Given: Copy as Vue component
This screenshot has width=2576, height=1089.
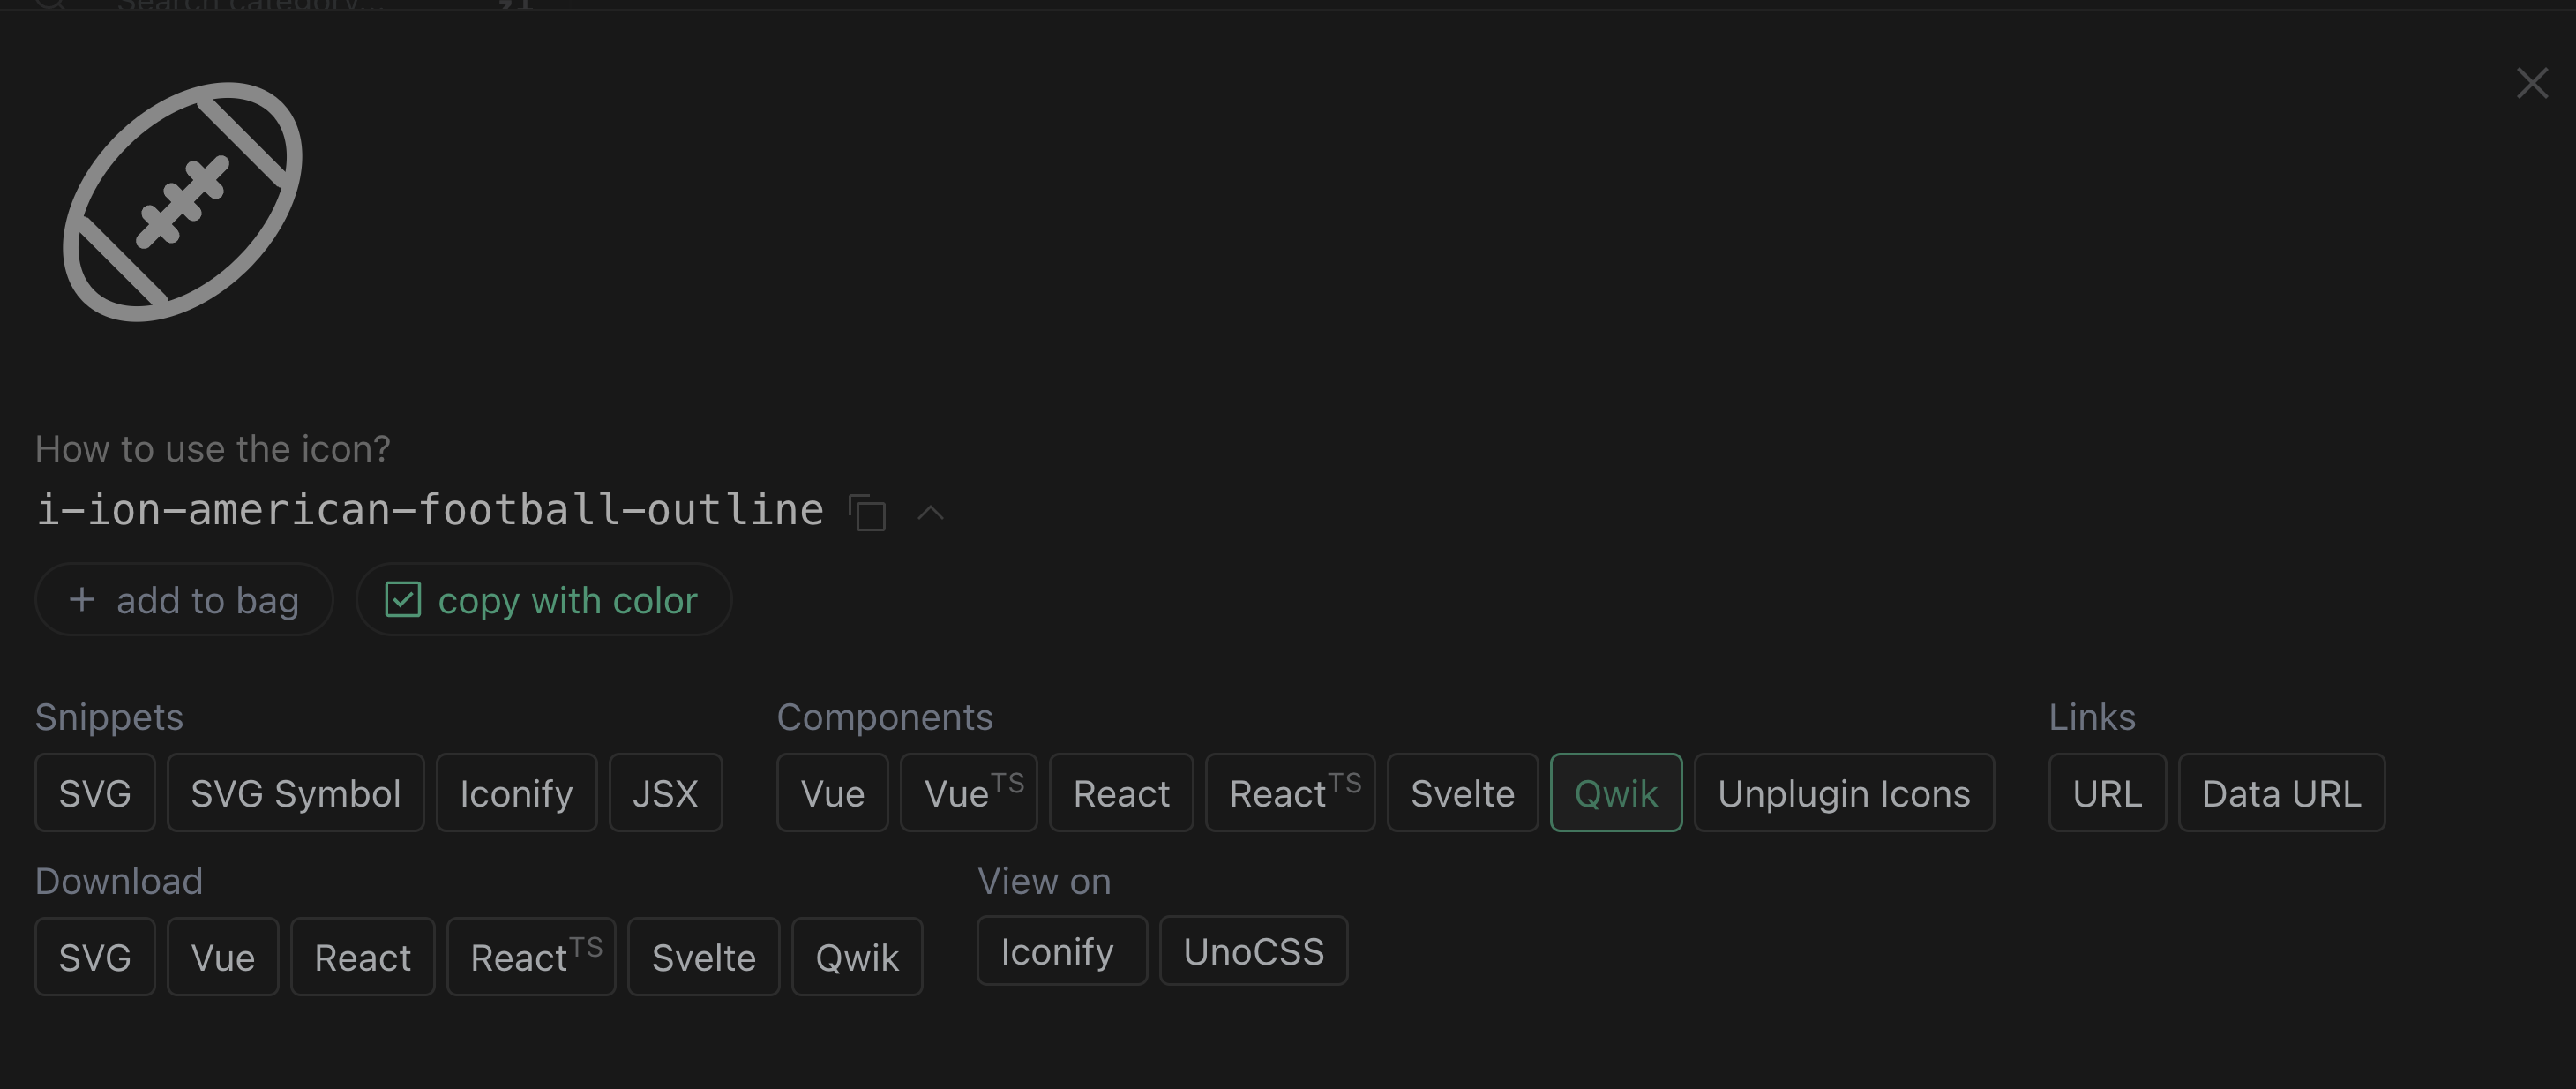Looking at the screenshot, I should pyautogui.click(x=832, y=793).
